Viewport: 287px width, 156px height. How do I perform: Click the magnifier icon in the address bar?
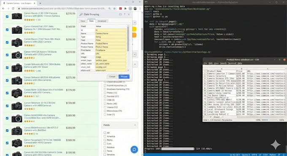coord(109,8)
